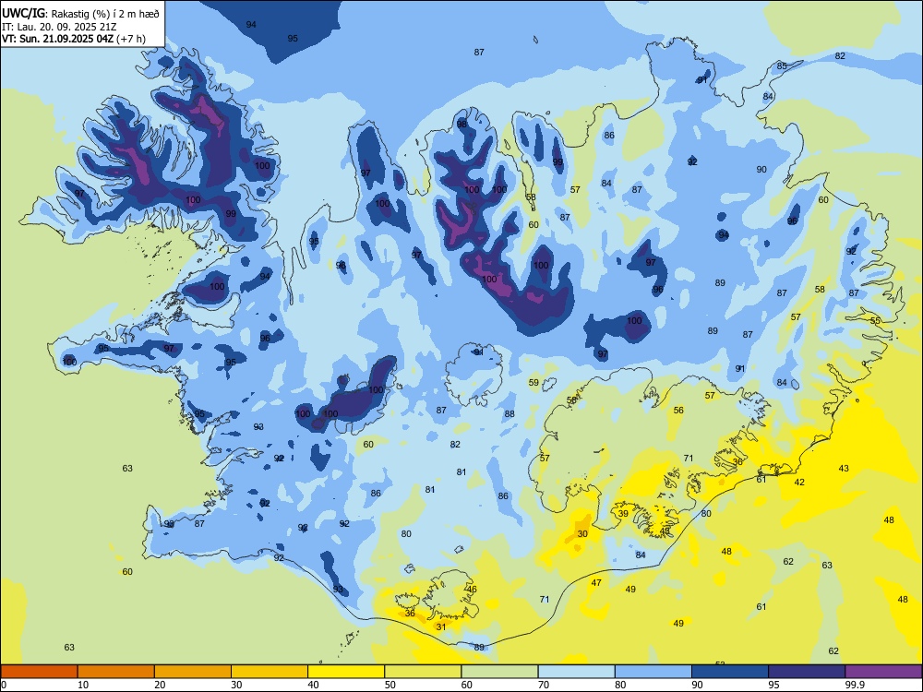Click the light blue 80–90 legend swatch
Image resolution: width=923 pixels, height=692 pixels.
(x=653, y=672)
